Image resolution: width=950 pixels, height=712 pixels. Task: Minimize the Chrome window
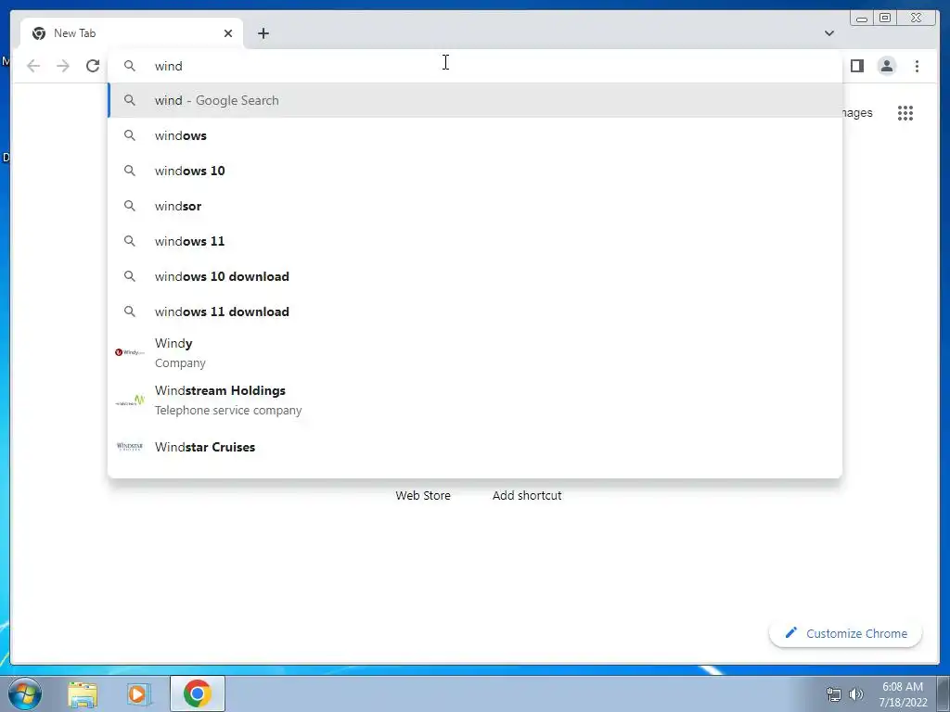pos(862,19)
